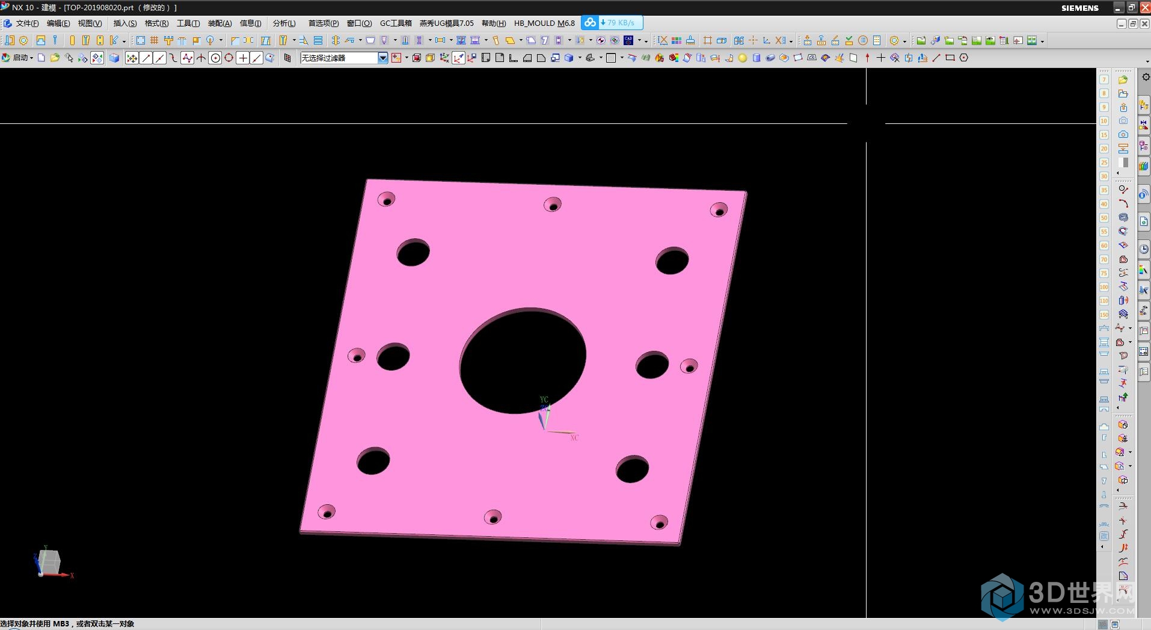Toggle the snap point on arc center
1151x630 pixels.
click(x=215, y=58)
